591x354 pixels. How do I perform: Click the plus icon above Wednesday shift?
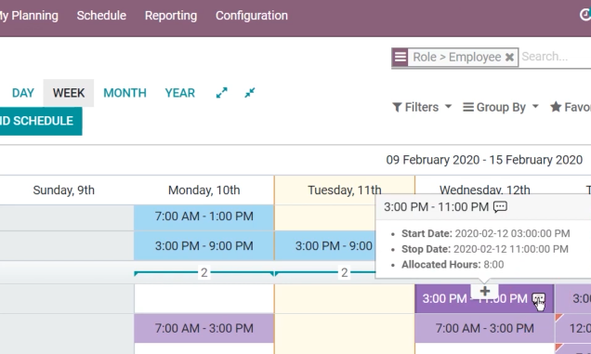(x=485, y=291)
